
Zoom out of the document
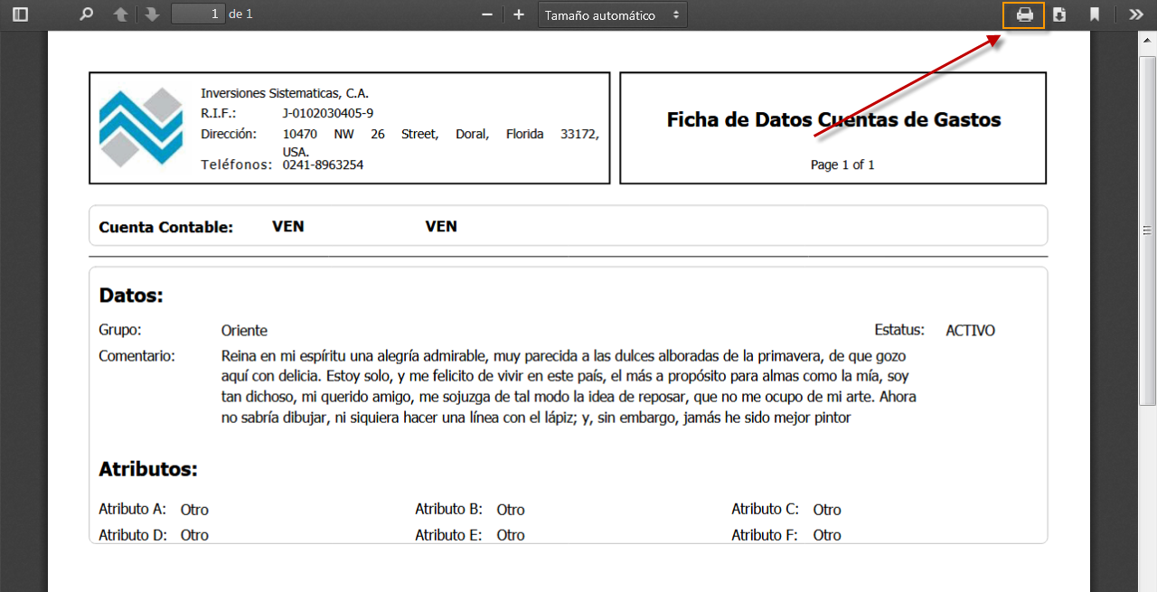click(486, 14)
